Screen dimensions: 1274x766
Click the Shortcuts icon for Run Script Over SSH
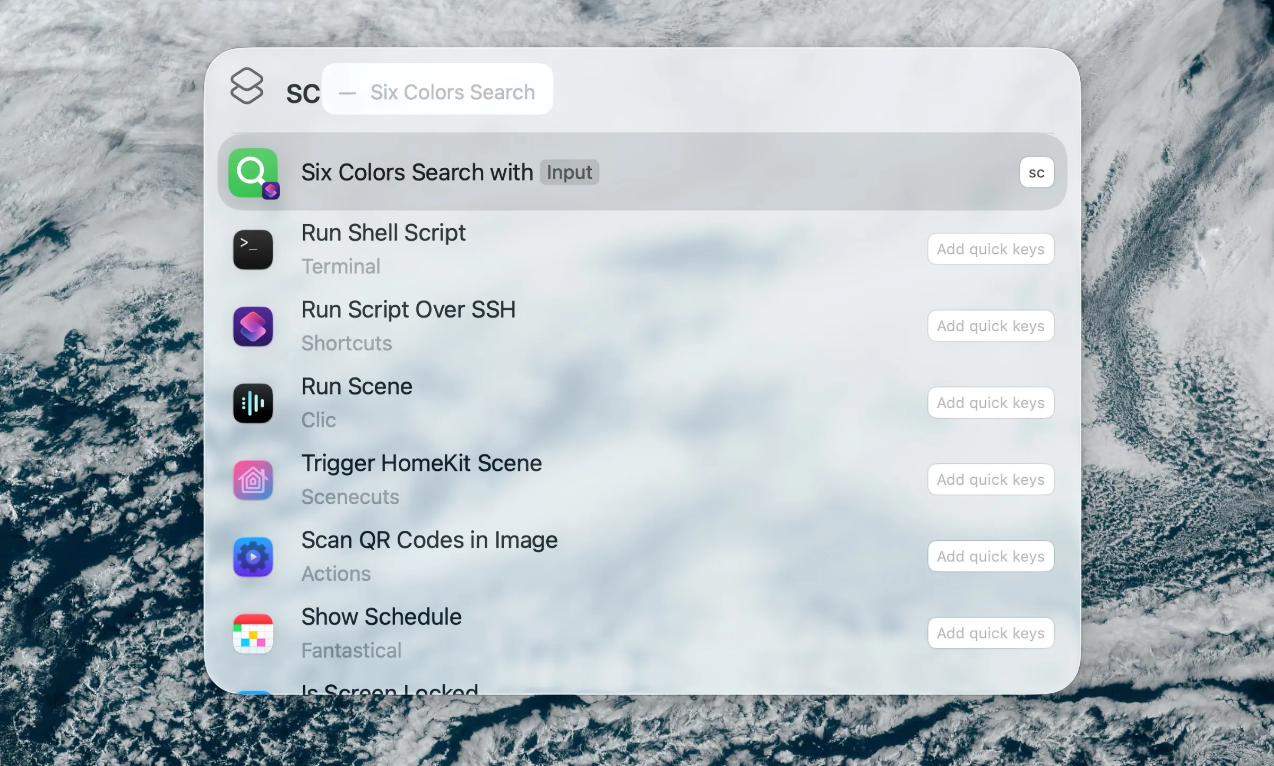point(253,326)
